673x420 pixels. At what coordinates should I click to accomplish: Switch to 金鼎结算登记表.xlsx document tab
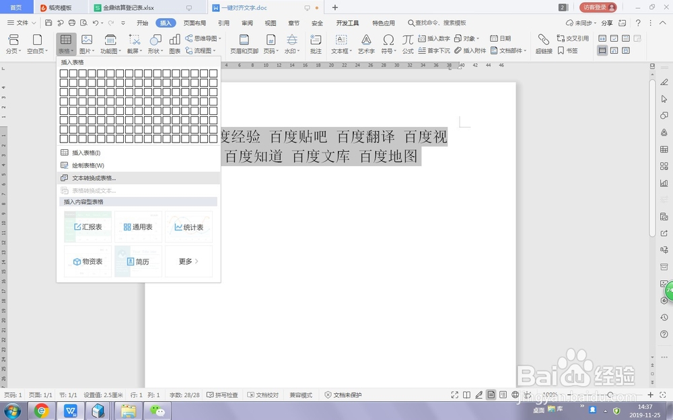click(148, 7)
